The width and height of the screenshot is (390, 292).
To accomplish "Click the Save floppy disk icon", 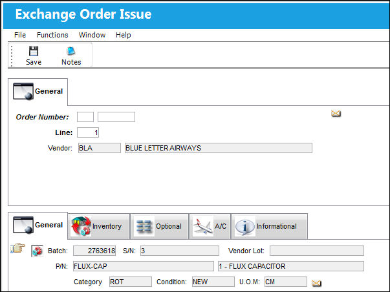I will pos(34,51).
